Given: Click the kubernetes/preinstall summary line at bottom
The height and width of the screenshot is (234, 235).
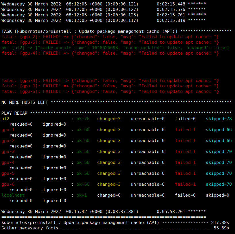Looking at the screenshot, I should (x=115, y=223).
